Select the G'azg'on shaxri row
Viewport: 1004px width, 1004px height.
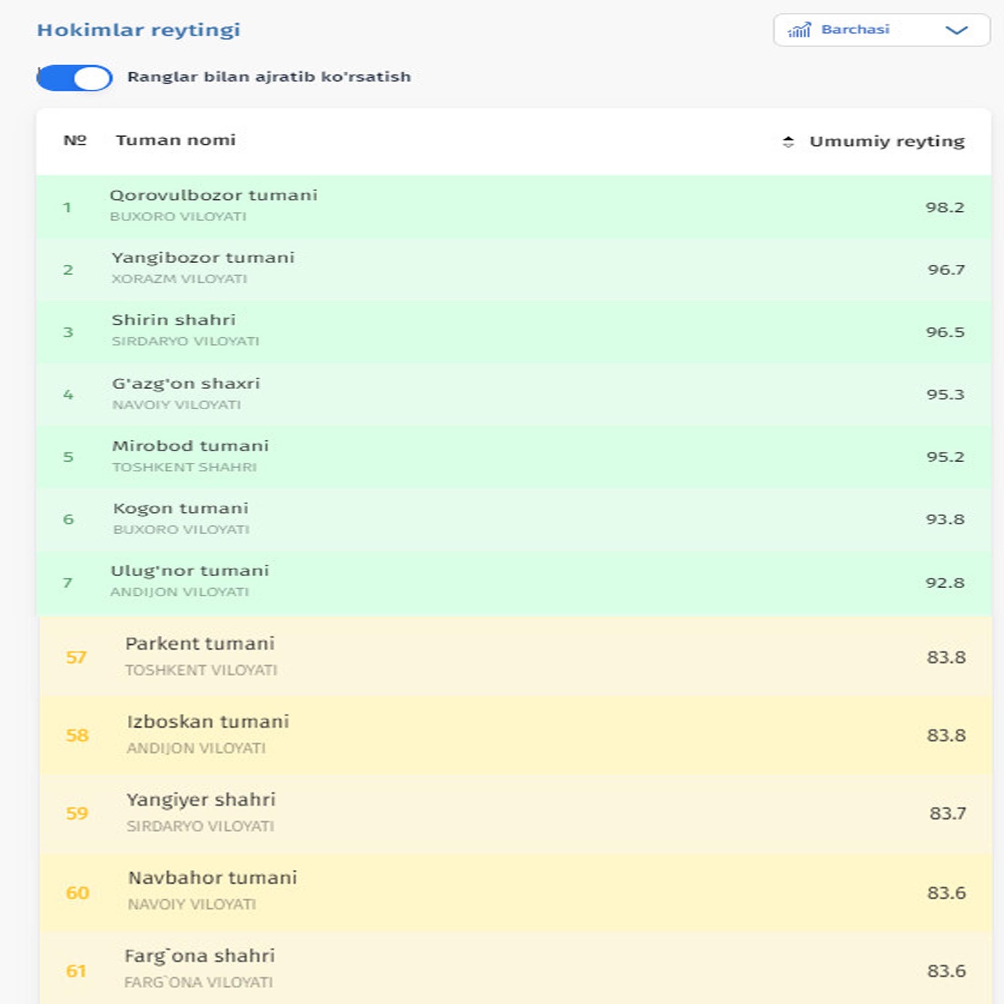pyautogui.click(x=513, y=395)
